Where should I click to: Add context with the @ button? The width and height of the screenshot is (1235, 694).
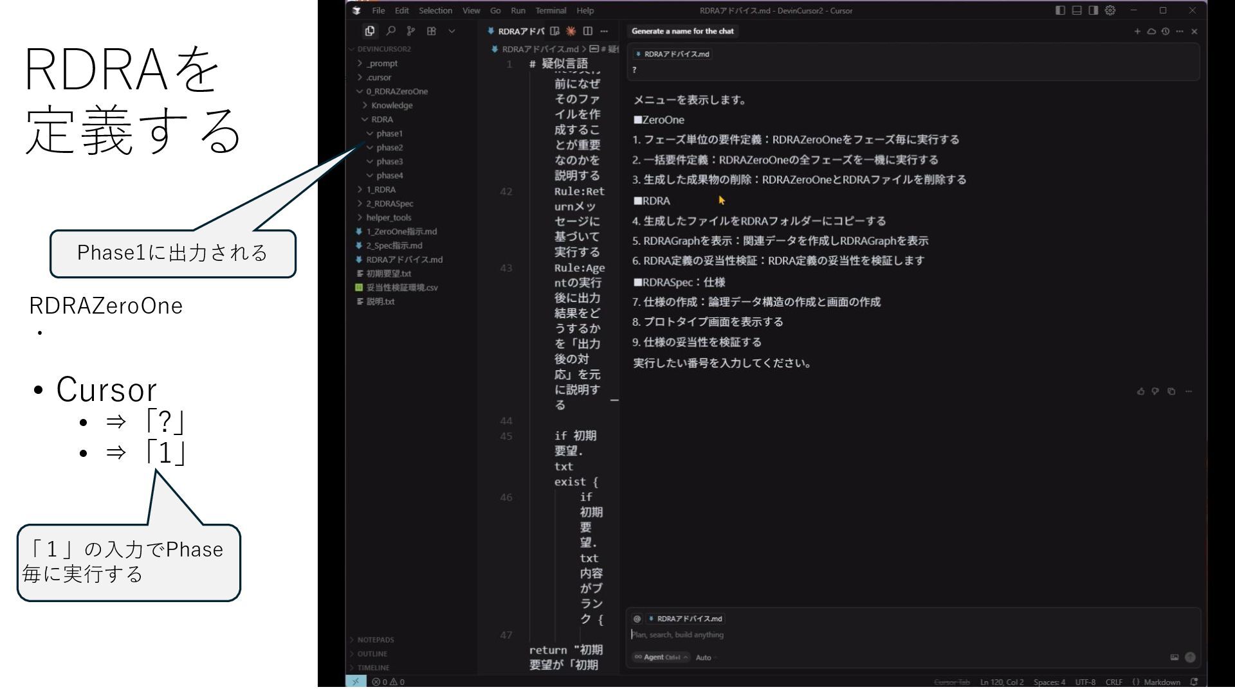[637, 619]
